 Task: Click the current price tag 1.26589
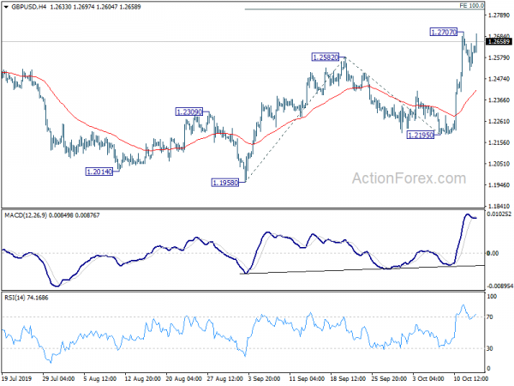pyautogui.click(x=499, y=42)
